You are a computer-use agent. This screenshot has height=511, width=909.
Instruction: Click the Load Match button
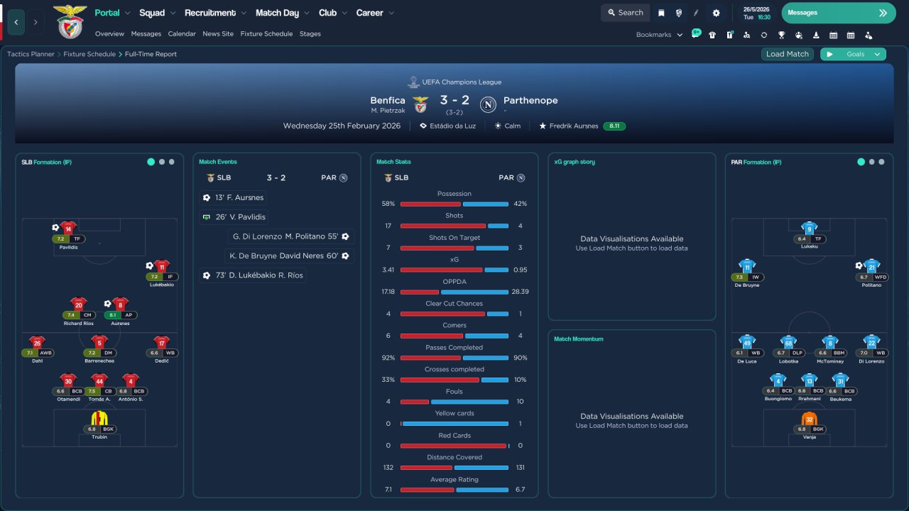point(788,54)
